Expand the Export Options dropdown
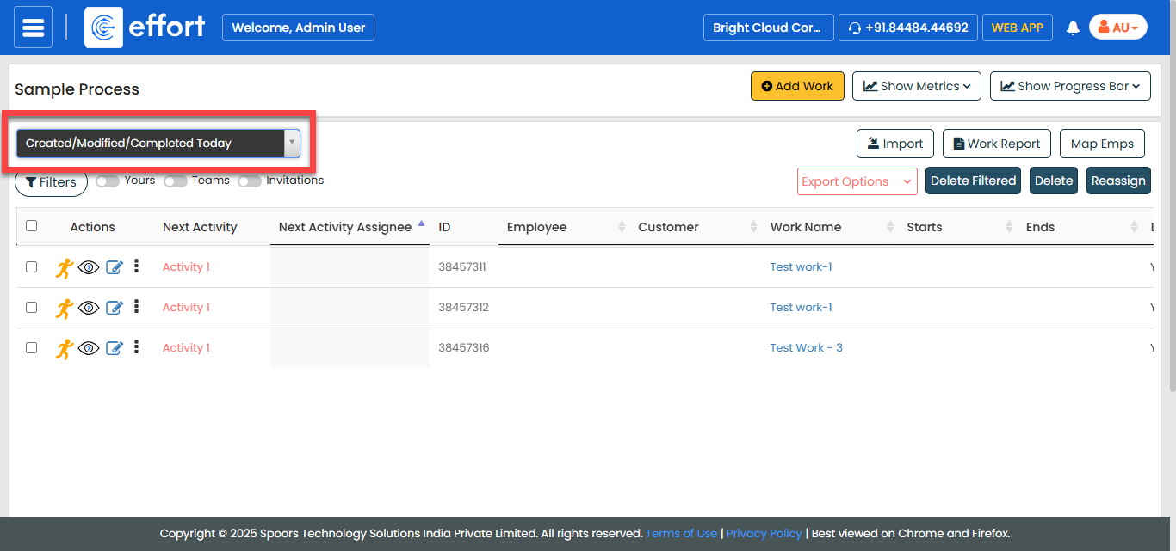Screen dimensions: 1176x551 (x=857, y=181)
